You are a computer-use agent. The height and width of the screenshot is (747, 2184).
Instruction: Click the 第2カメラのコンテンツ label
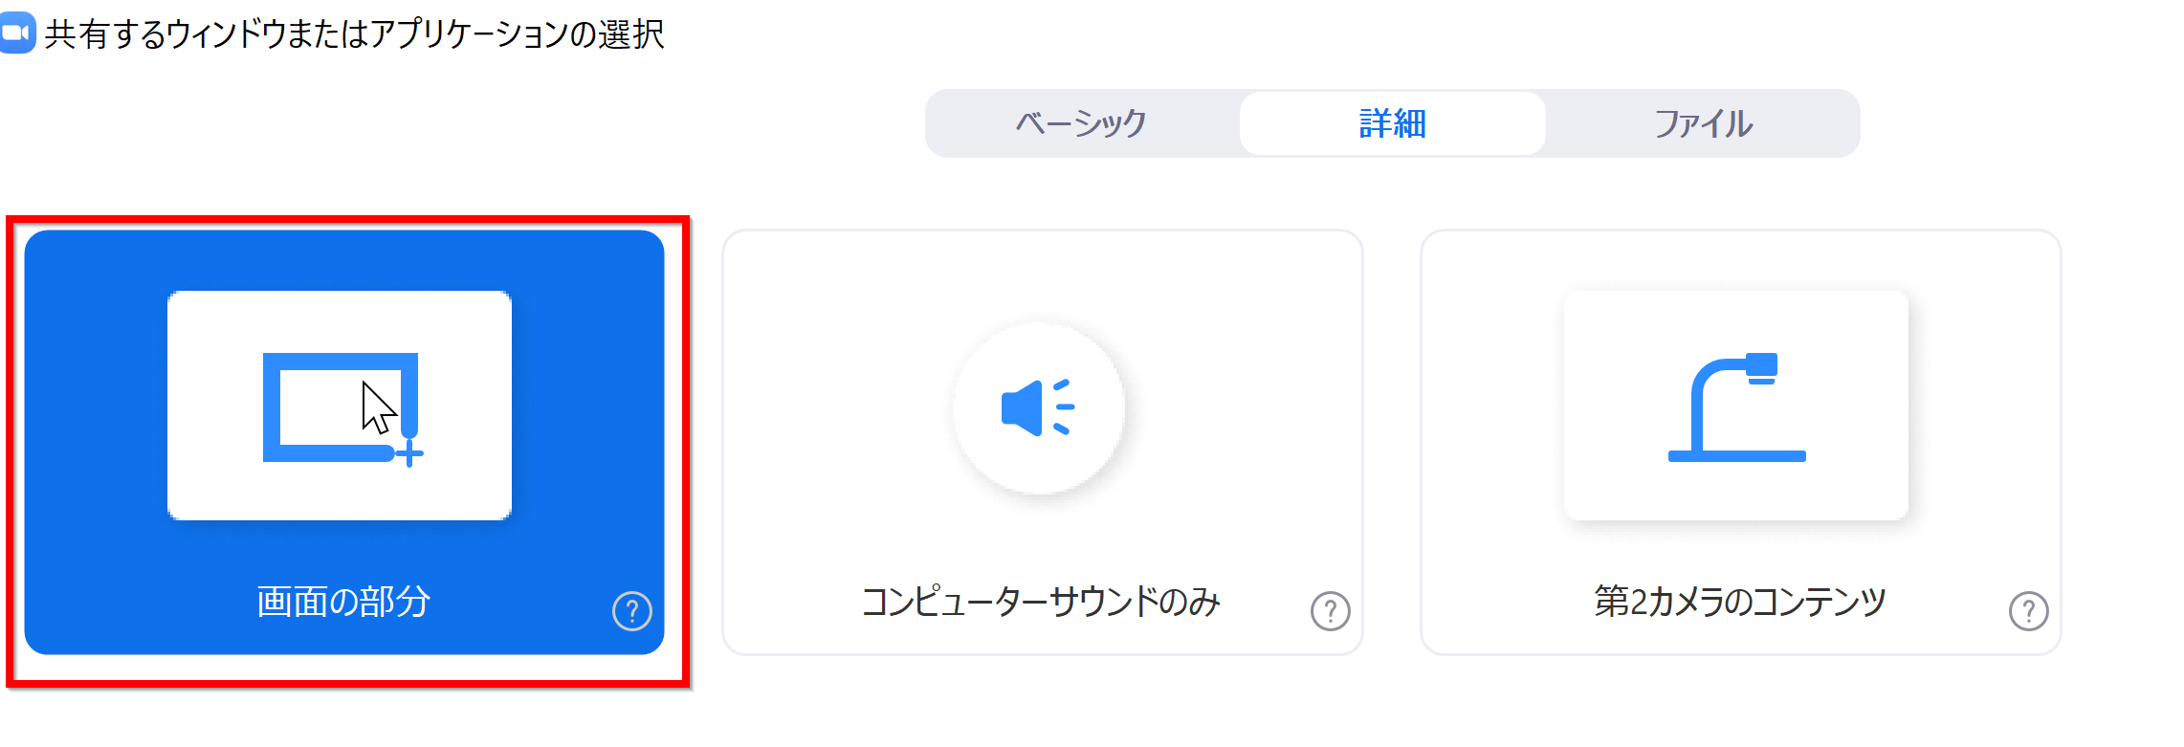pyautogui.click(x=1739, y=602)
